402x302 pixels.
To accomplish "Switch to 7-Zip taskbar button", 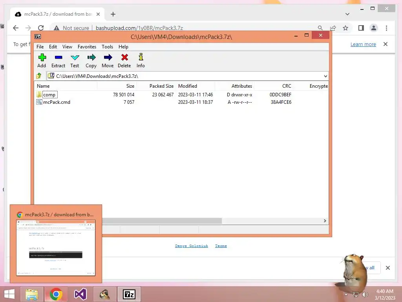I will pos(129,294).
